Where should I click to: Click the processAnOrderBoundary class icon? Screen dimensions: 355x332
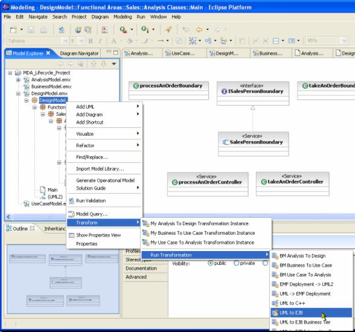136,86
